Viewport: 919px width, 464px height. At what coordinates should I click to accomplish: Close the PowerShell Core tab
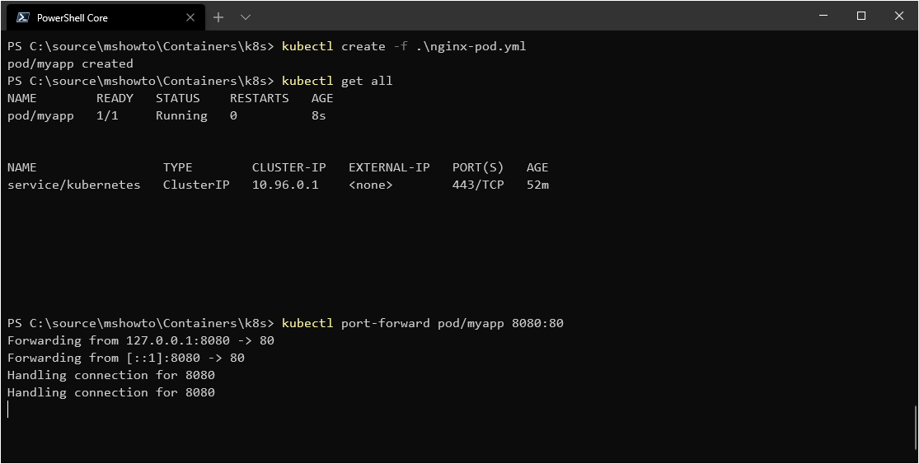[x=190, y=17]
